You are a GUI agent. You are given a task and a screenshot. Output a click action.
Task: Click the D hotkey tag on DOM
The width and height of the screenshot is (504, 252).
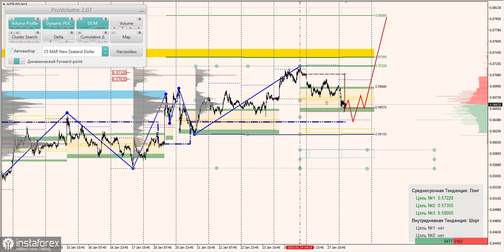coord(79,19)
